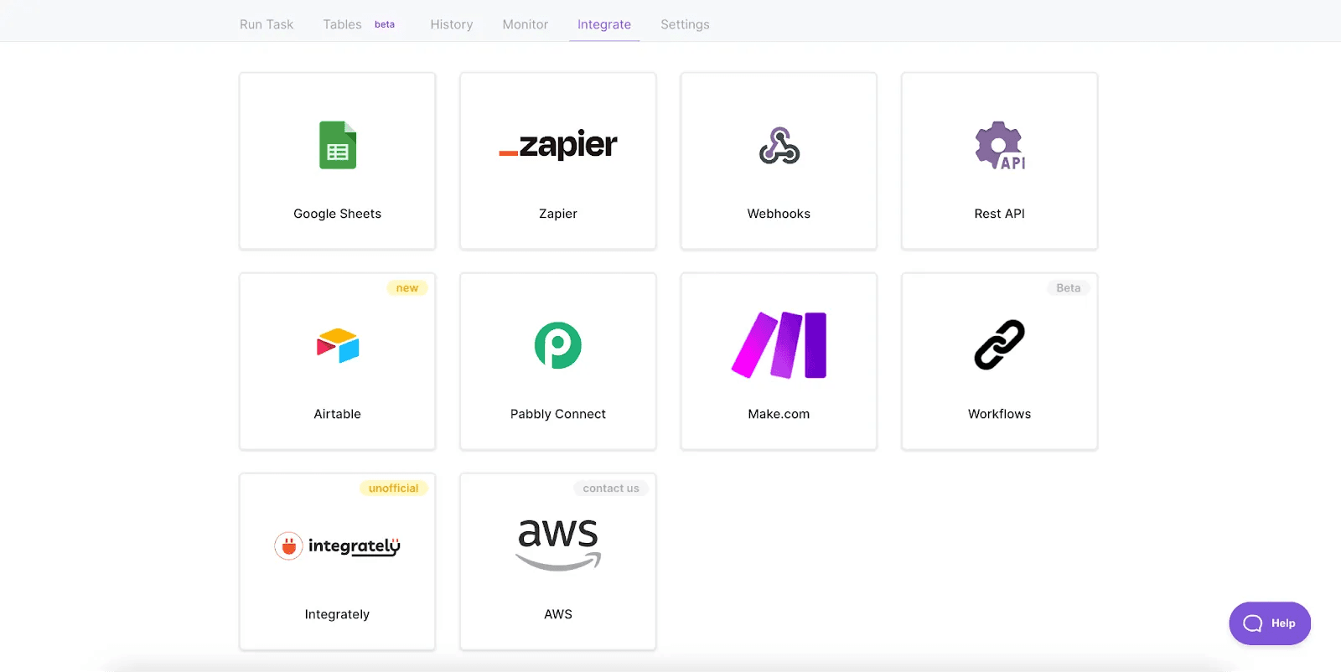The image size is (1341, 672).
Task: Click the Integrately logo
Action: click(x=338, y=545)
